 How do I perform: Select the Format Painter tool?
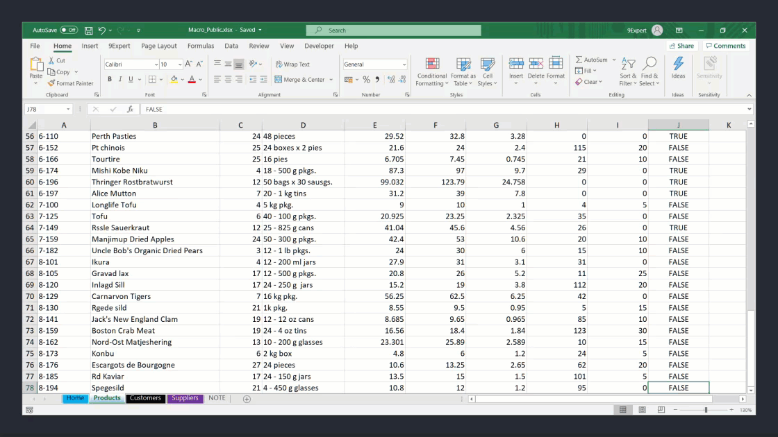click(69, 84)
